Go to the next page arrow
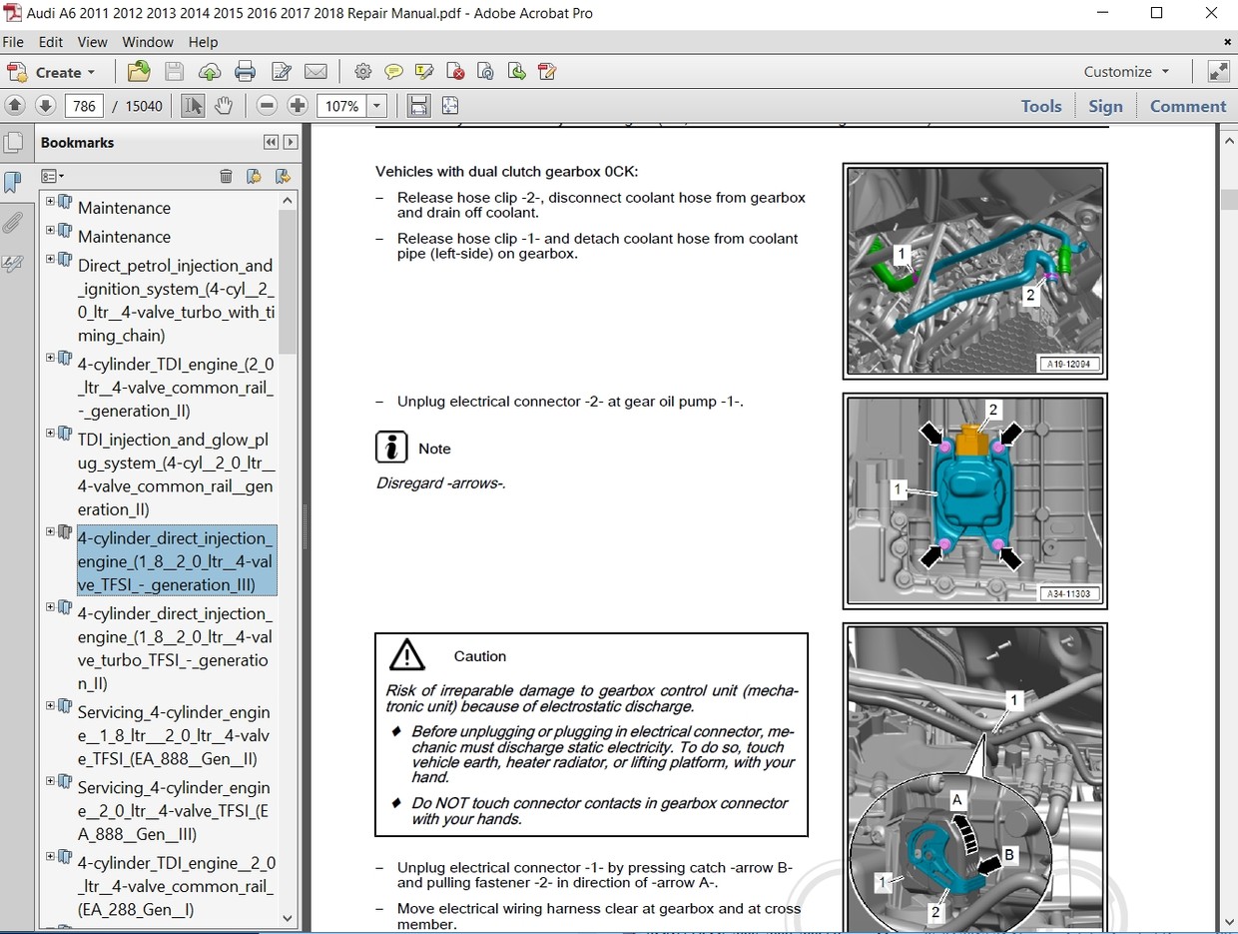This screenshot has width=1238, height=934. pos(45,106)
